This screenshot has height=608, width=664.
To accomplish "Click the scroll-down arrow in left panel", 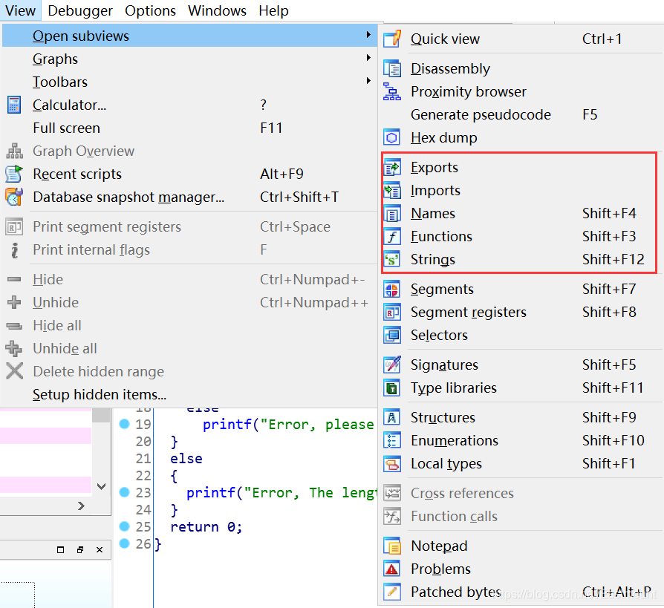I will [x=101, y=486].
